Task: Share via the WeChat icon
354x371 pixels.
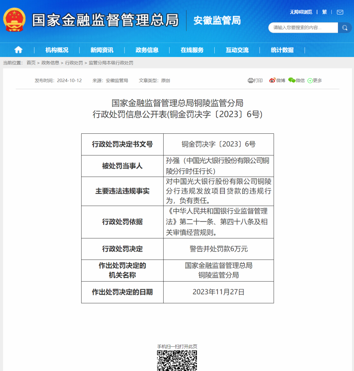Action: tap(291, 80)
